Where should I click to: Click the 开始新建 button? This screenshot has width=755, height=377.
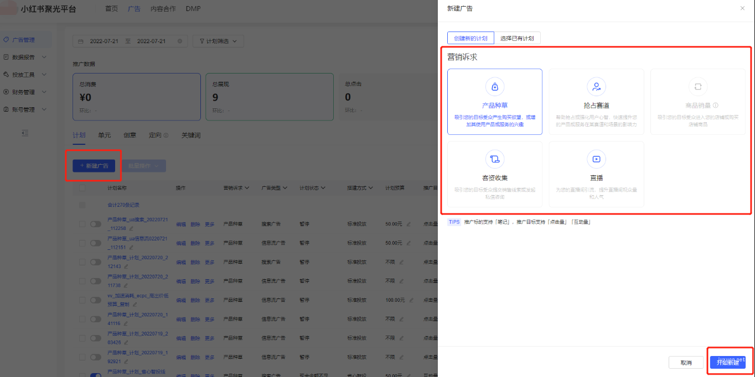coord(727,363)
